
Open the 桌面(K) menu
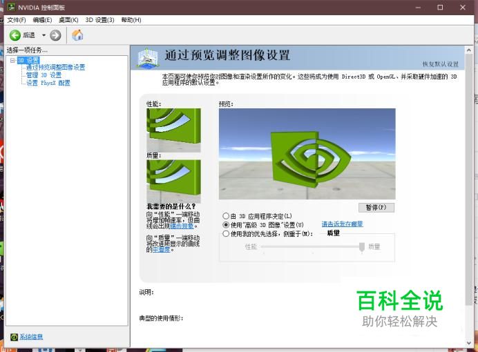[68, 20]
